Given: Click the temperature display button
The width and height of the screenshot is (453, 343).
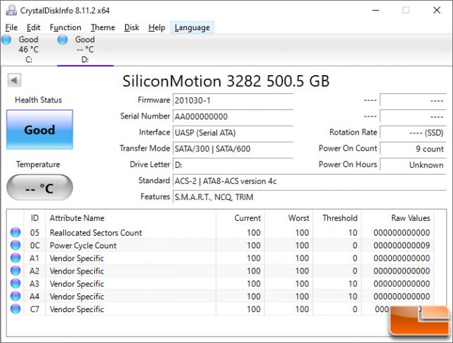Looking at the screenshot, I should (39, 188).
